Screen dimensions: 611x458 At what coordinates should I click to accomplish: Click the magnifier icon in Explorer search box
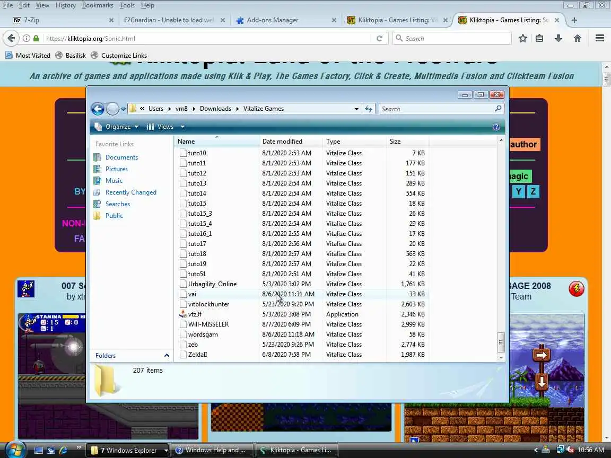tap(498, 109)
